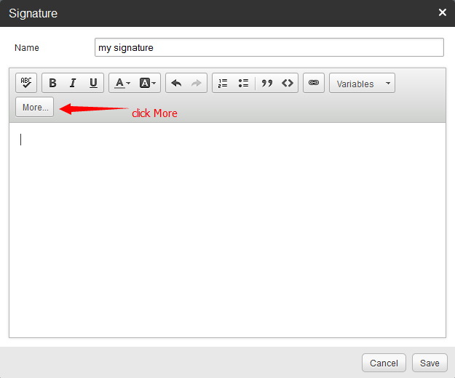
Task: Expand the Variables dropdown
Action: coord(362,84)
